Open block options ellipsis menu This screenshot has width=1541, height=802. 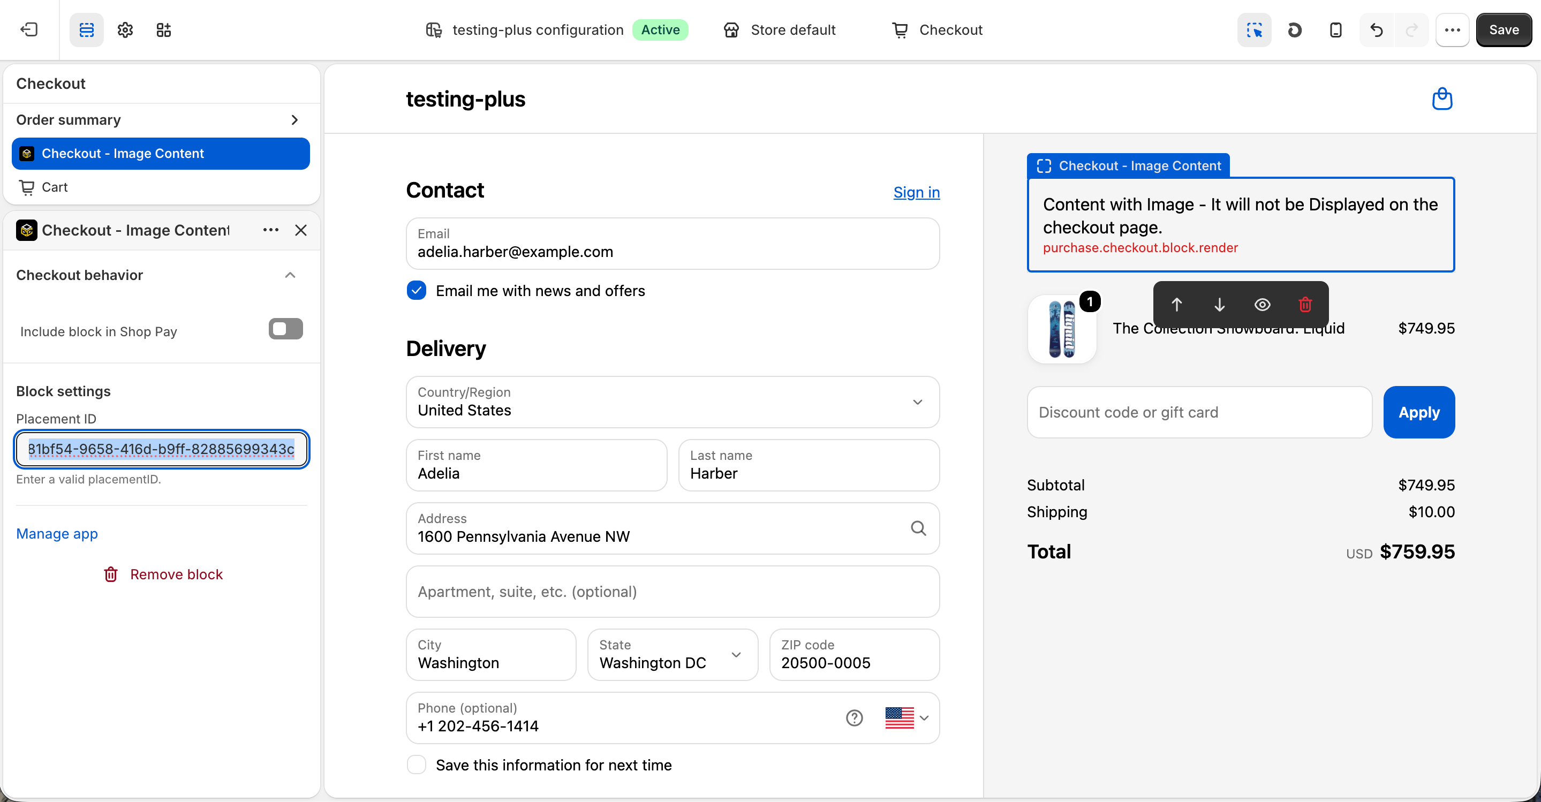(270, 230)
